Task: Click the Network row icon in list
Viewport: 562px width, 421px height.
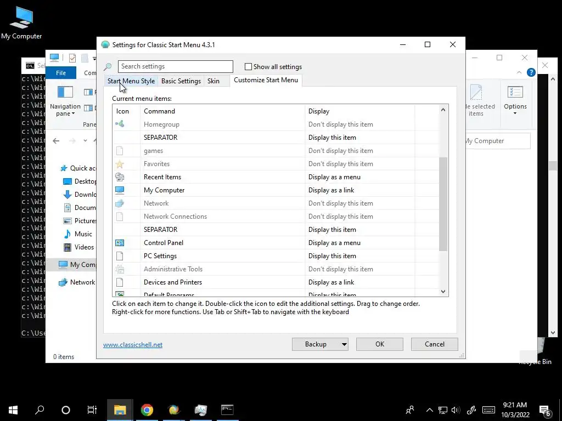Action: click(120, 203)
